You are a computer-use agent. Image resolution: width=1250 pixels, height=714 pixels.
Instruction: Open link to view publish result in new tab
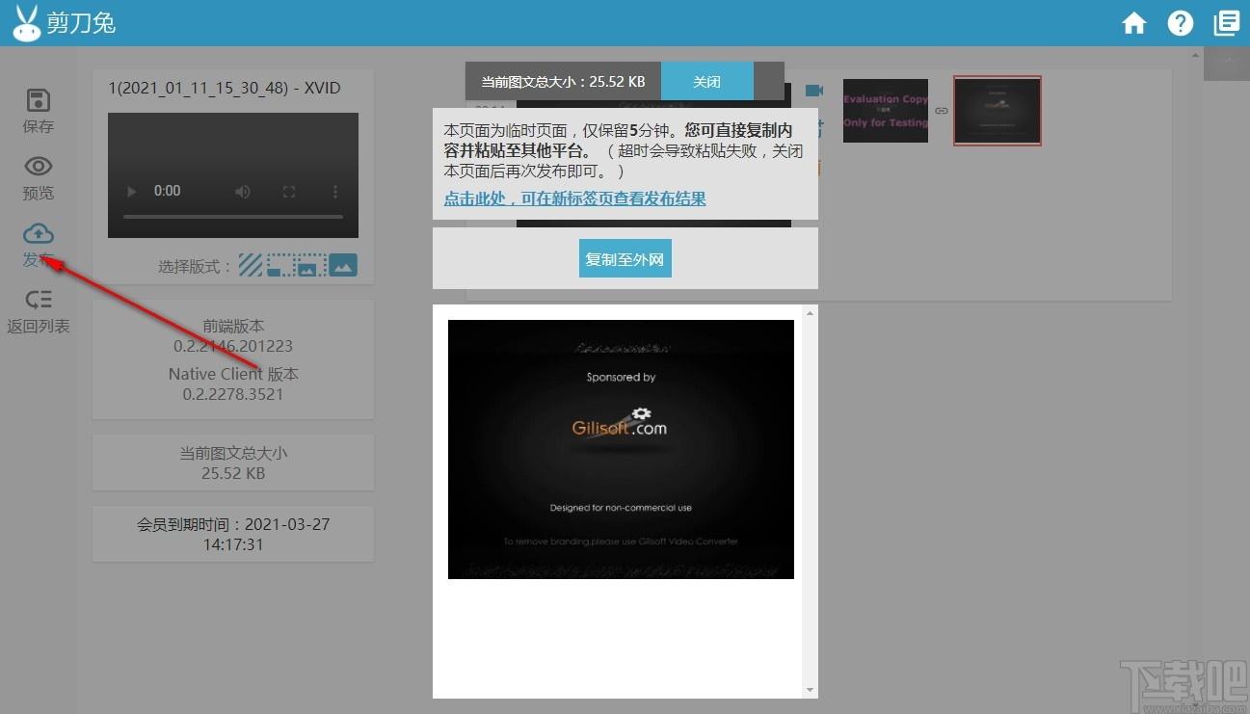click(574, 198)
